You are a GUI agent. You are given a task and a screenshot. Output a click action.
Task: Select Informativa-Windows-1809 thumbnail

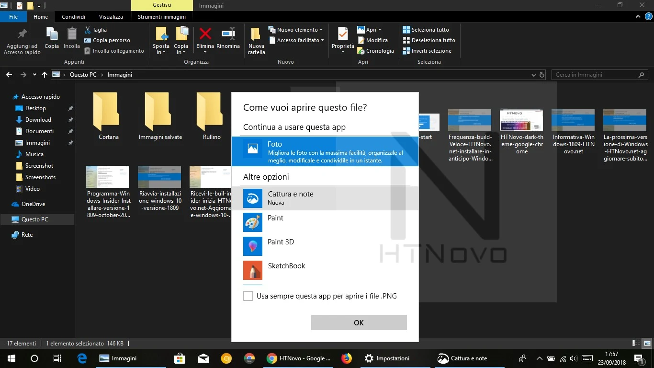pos(573,120)
